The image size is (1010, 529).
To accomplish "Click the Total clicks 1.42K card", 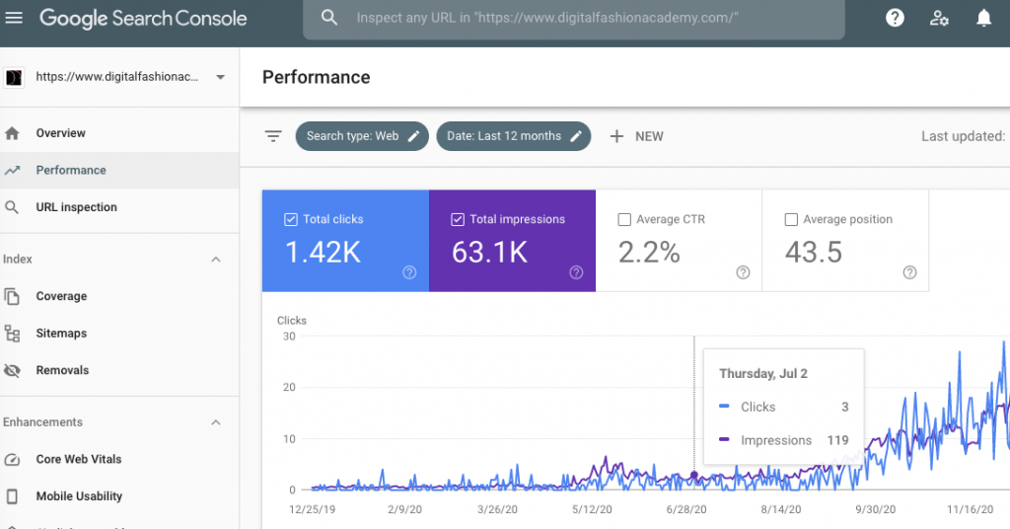I will click(345, 241).
